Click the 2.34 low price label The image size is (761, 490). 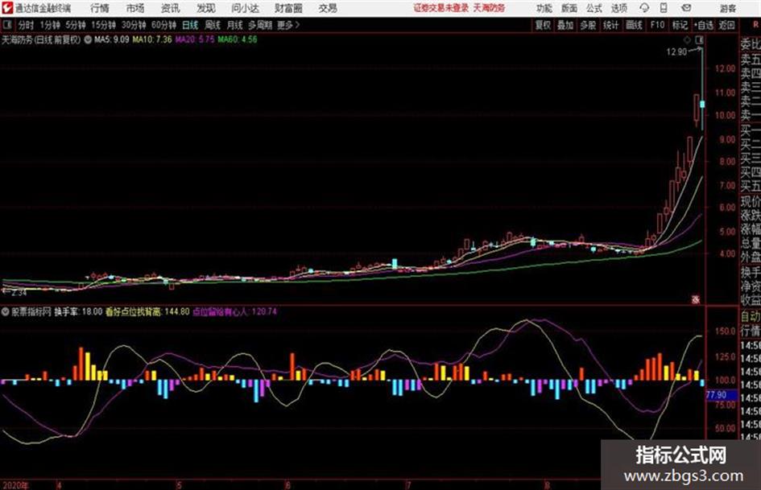pyautogui.click(x=19, y=293)
